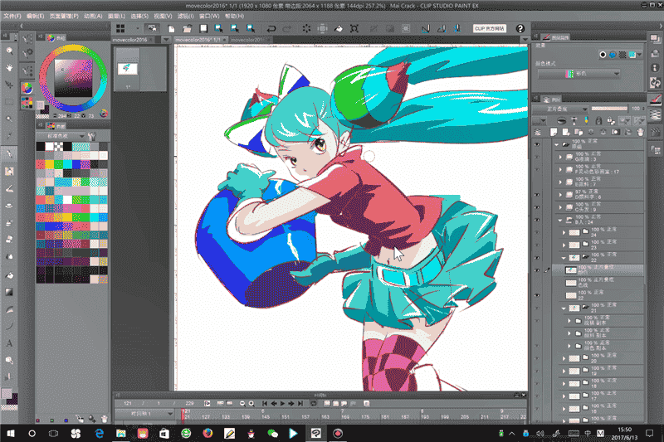Open the 文件(F) menu
Image resolution: width=664 pixels, height=442 pixels.
click(12, 16)
